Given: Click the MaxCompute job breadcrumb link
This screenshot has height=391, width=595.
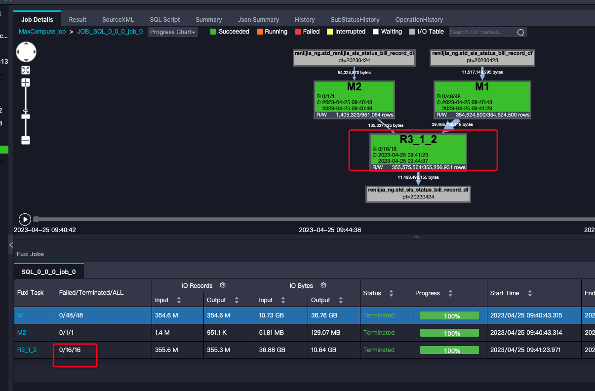Looking at the screenshot, I should click(42, 31).
